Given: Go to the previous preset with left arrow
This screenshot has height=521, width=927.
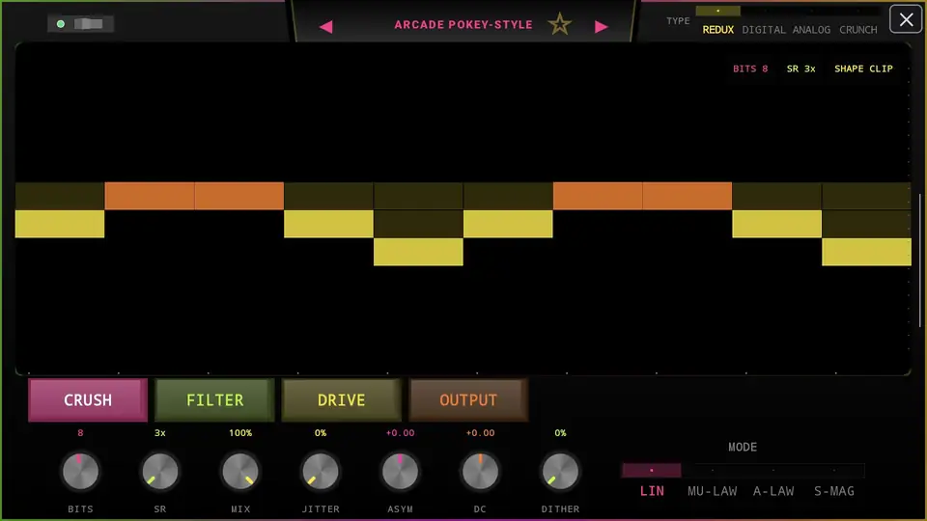Looking at the screenshot, I should (x=325, y=27).
